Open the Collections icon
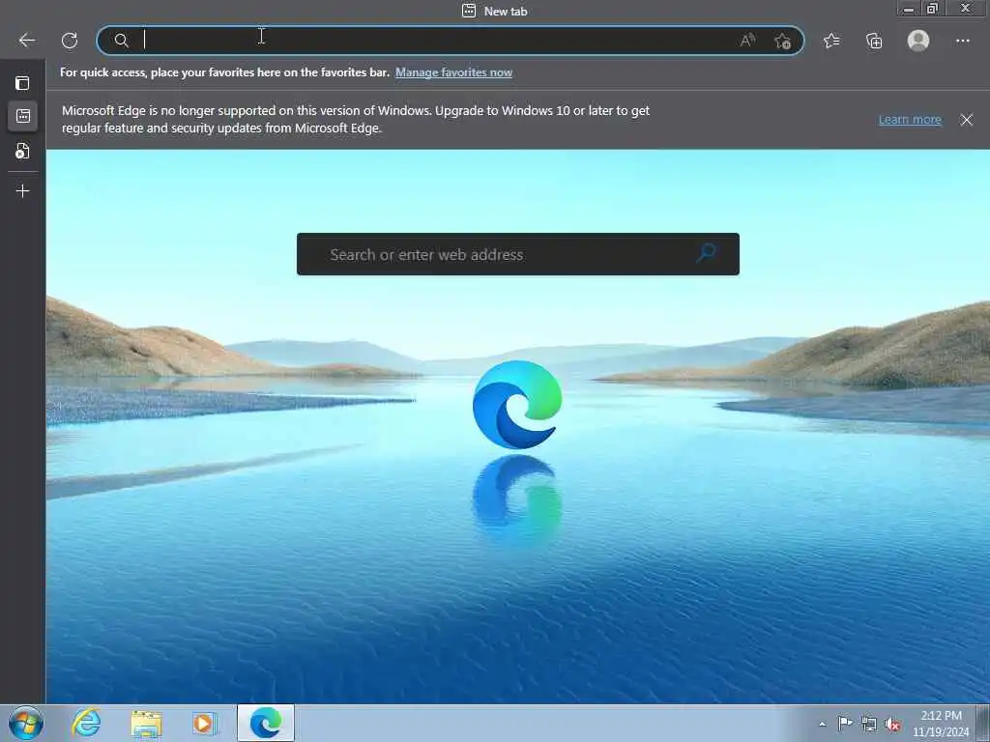The width and height of the screenshot is (990, 742). 874,41
